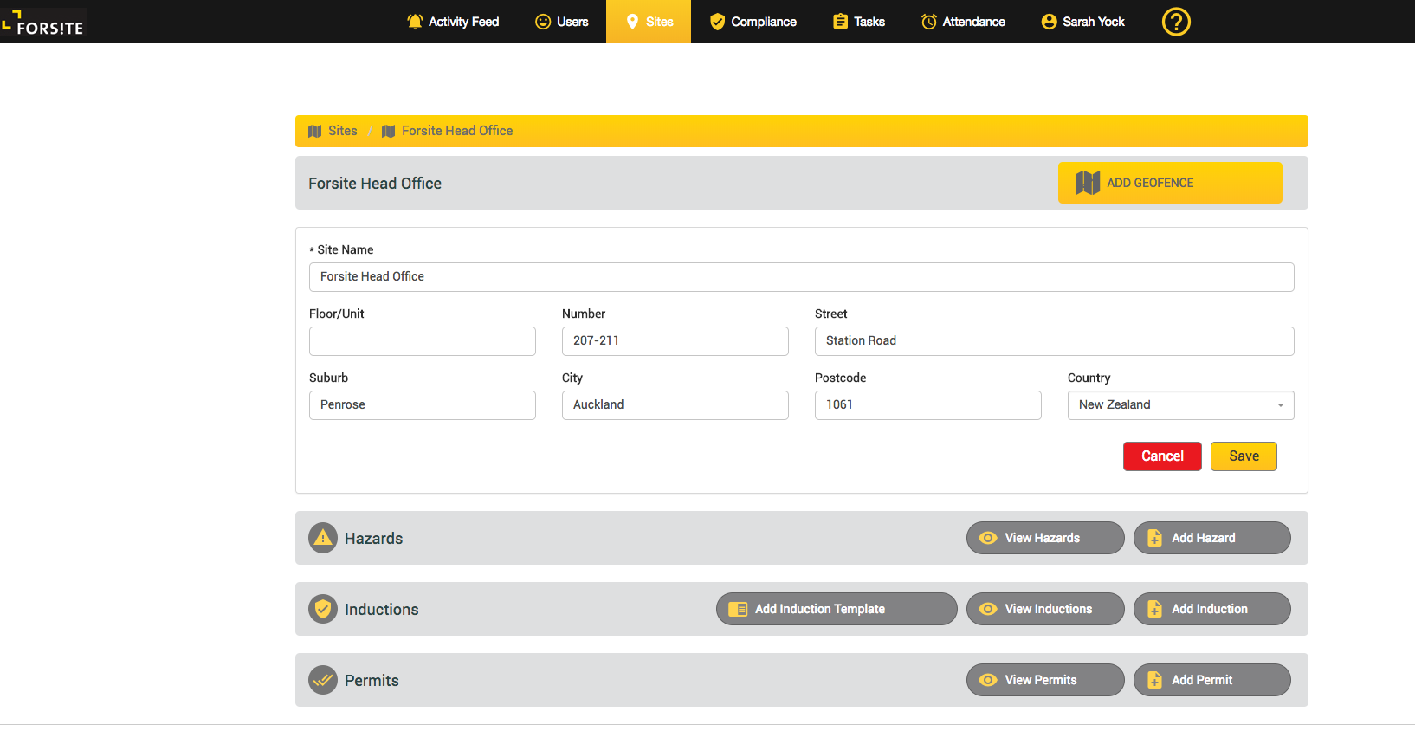Screen dimensions: 1415x744
Task: Open the Tasks menu
Action: point(858,22)
